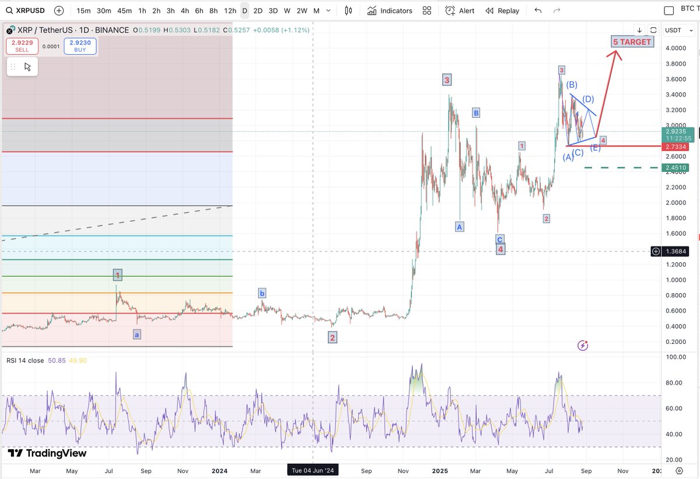
Task: Enter fullscreen with the expand icon
Action: (653, 30)
